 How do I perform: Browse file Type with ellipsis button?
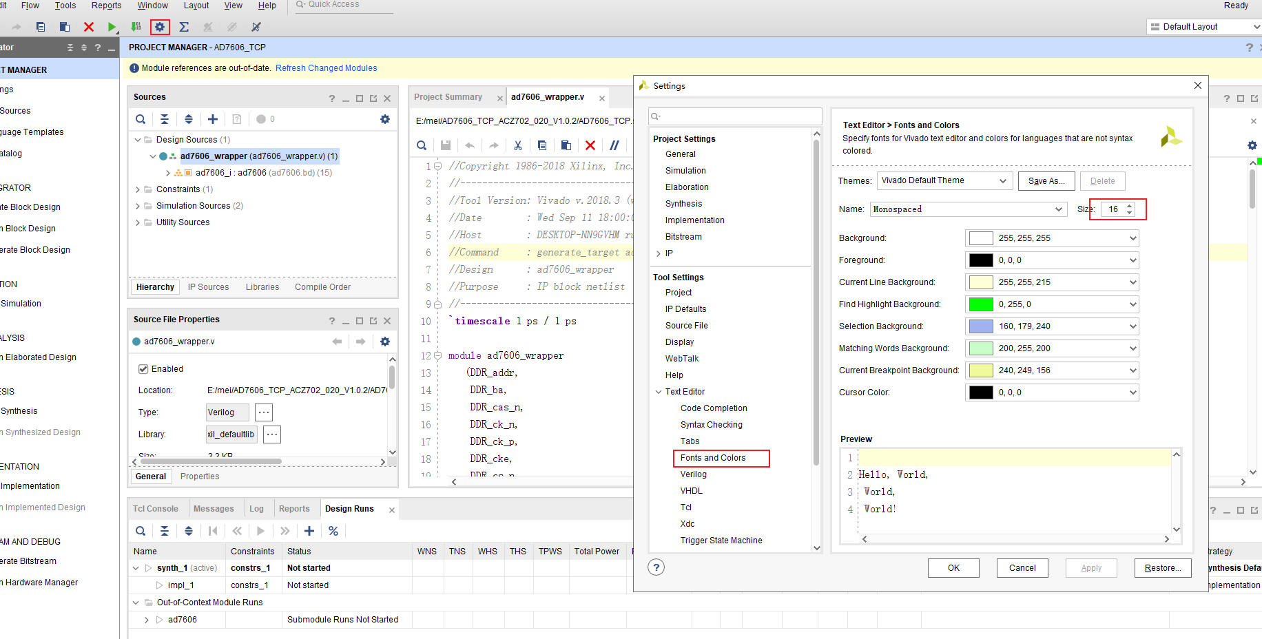264,412
